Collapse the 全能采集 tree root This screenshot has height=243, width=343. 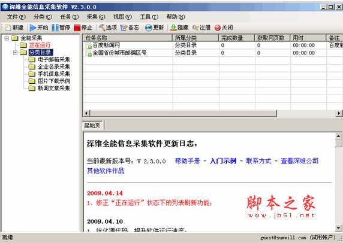click(x=7, y=38)
